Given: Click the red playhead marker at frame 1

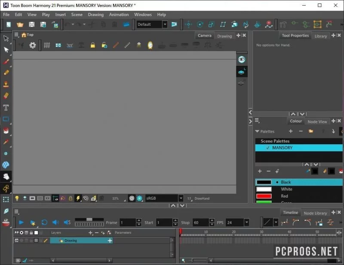Looking at the screenshot, I should [x=180, y=232].
